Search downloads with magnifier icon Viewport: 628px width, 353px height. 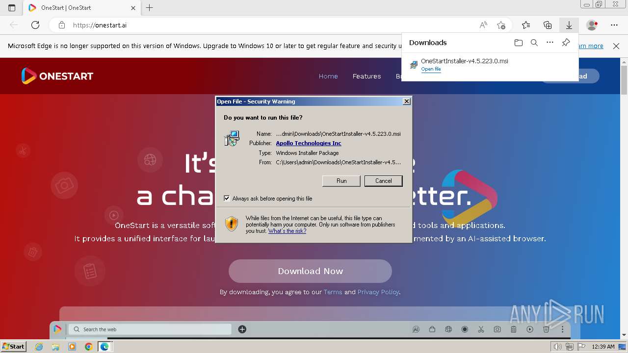coord(534,43)
